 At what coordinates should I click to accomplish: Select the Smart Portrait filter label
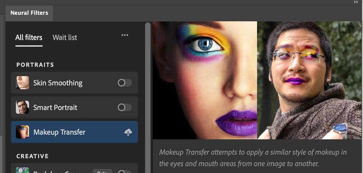pos(55,108)
